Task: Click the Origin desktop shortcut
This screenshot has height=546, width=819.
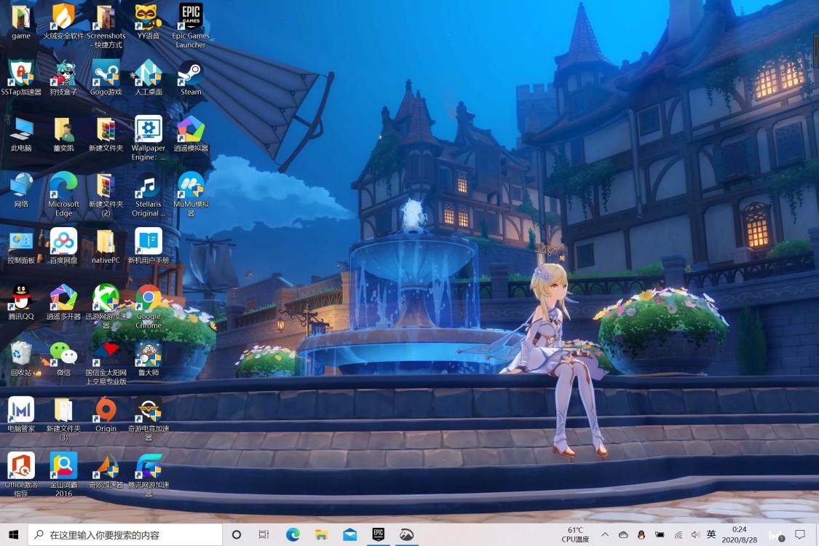Action: (106, 415)
